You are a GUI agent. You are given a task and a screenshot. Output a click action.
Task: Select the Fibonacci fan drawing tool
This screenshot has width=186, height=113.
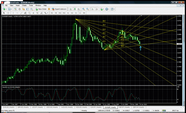point(41,13)
